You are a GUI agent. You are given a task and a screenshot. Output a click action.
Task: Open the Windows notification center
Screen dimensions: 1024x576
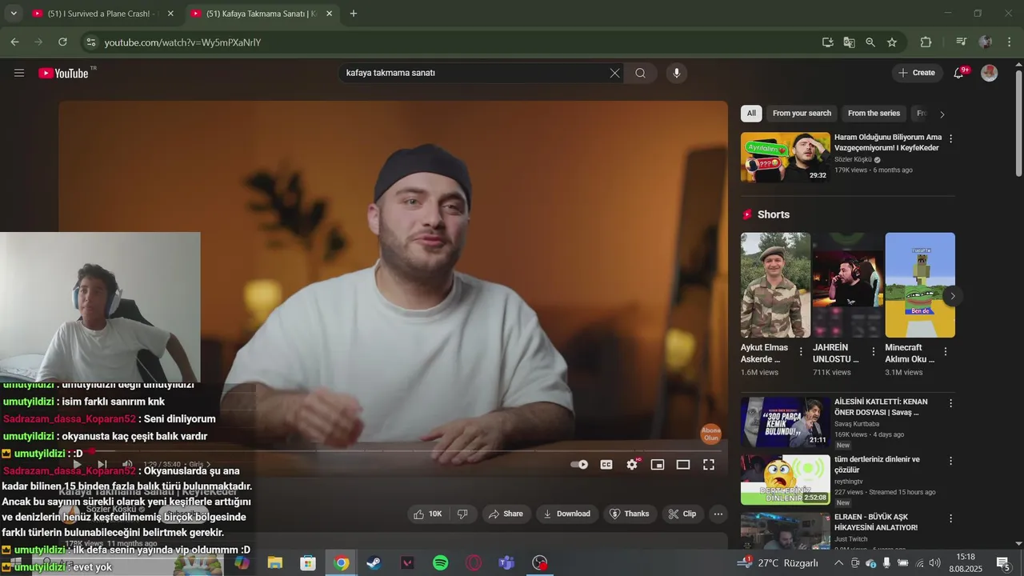click(1003, 563)
